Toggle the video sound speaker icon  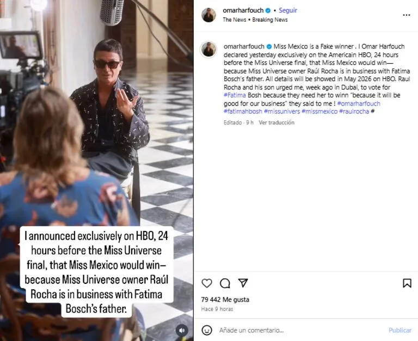182,330
